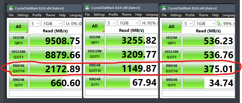This screenshot has height=103, width=242.
Task: Open Language menu in the left window
Action: click(75, 15)
